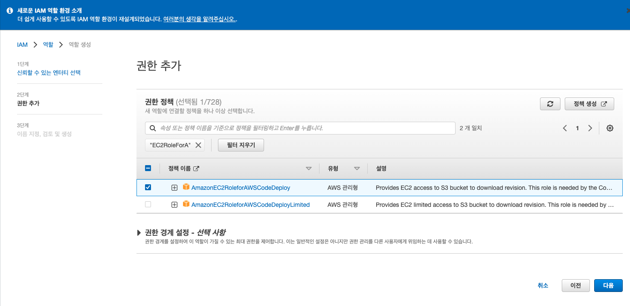The width and height of the screenshot is (630, 306).
Task: Click page number 1 in pagination
Action: 578,128
